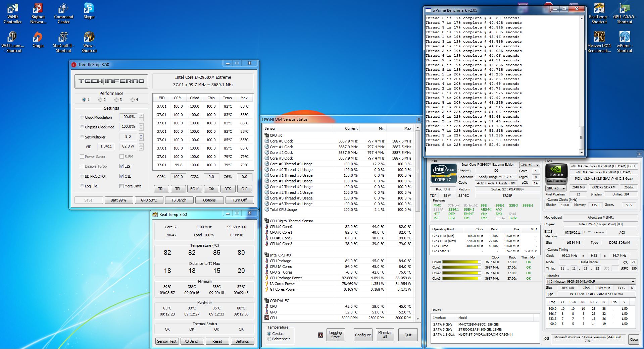Screen dimensions: 644x349
Task: Click the TRL button in ThrottleStop
Action: pos(161,189)
